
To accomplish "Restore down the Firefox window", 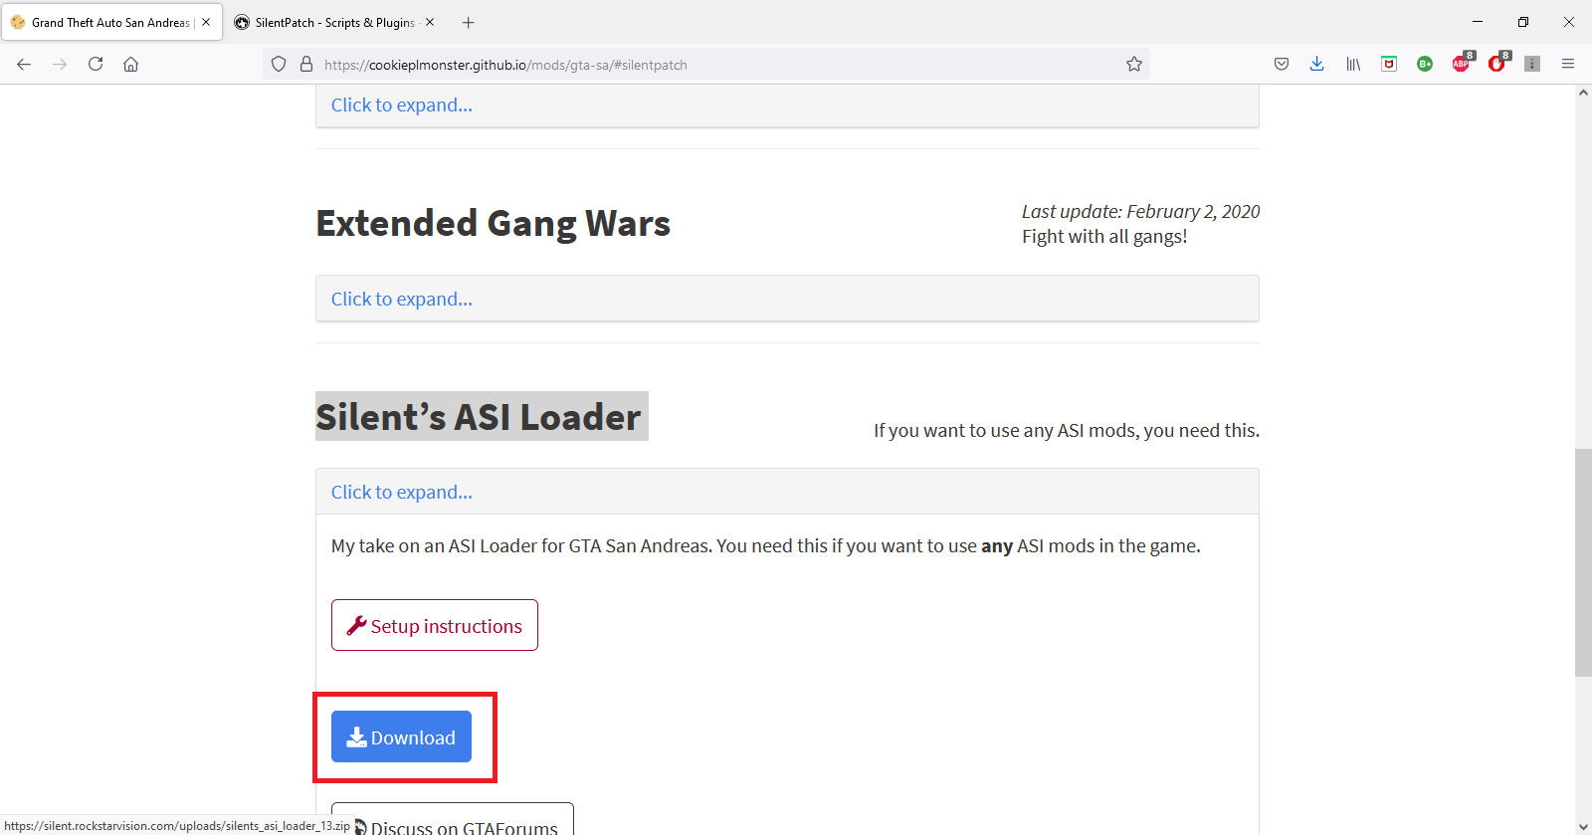I will click(x=1523, y=22).
